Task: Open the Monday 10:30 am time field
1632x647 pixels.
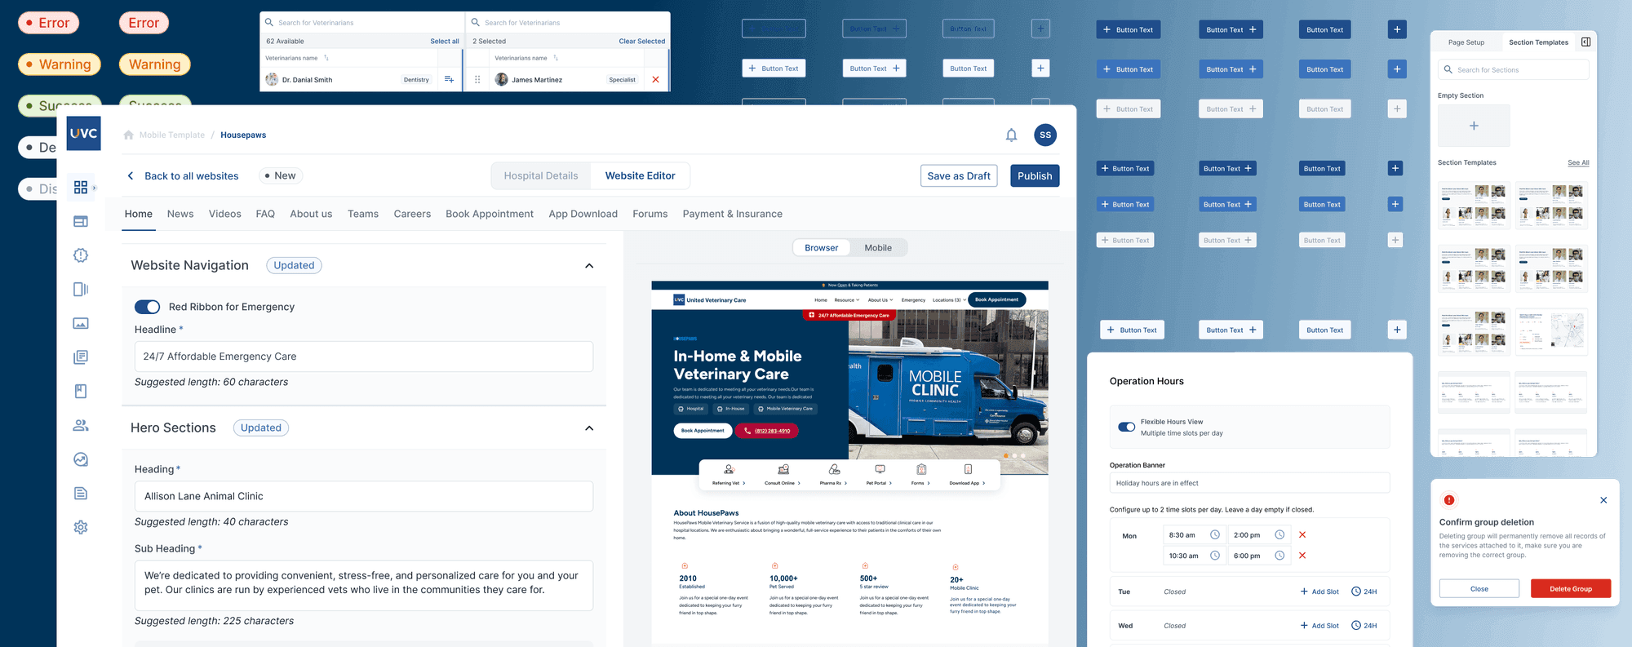Action: pyautogui.click(x=1193, y=556)
